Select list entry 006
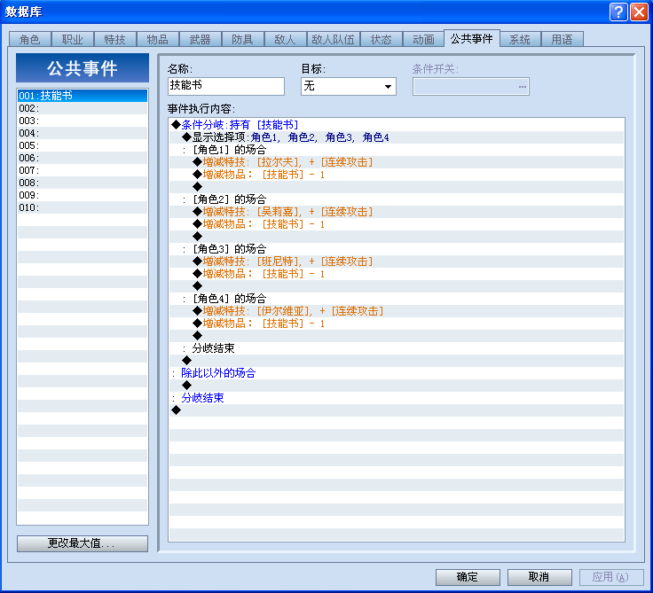Image resolution: width=653 pixels, height=593 pixels. click(x=83, y=158)
